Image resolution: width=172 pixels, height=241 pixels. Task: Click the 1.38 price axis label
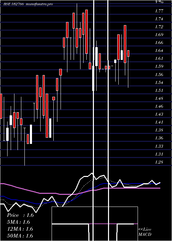[159, 130]
